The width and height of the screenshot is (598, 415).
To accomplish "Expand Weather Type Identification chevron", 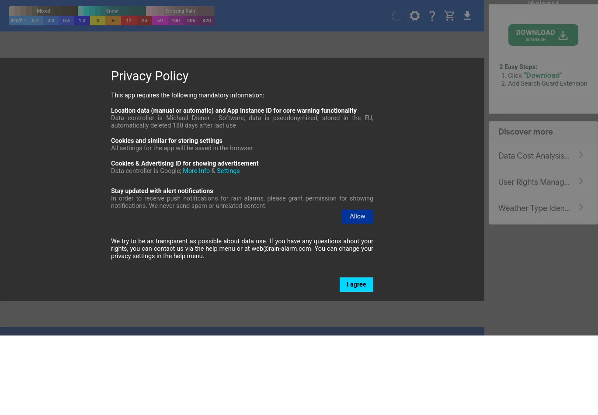I will (x=581, y=207).
